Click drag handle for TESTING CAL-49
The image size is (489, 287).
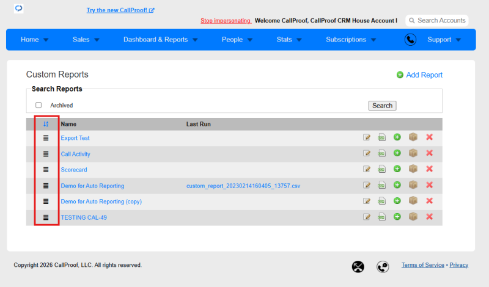point(46,217)
